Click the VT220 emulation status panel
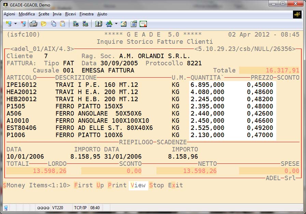Image resolution: width=306 pixels, height=214 pixels. click(57, 208)
